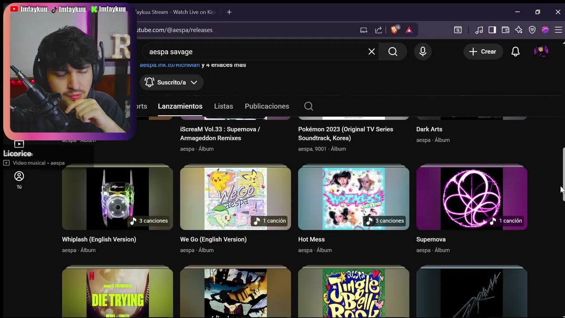Click the magnifier search button
The width and height of the screenshot is (565, 318).
[393, 52]
